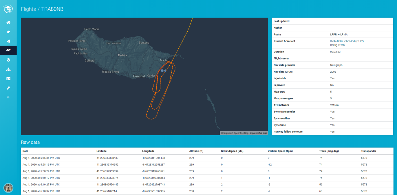
Task: Click Machico label on the map
Action: (x=165, y=60)
